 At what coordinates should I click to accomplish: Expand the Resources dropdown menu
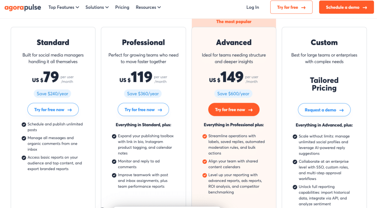pyautogui.click(x=148, y=7)
